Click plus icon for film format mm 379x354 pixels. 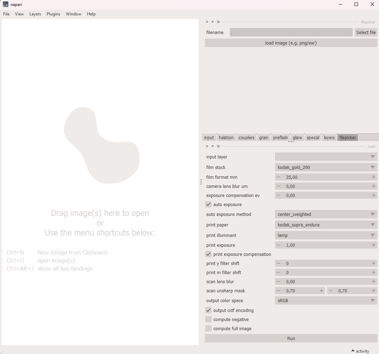[374, 177]
